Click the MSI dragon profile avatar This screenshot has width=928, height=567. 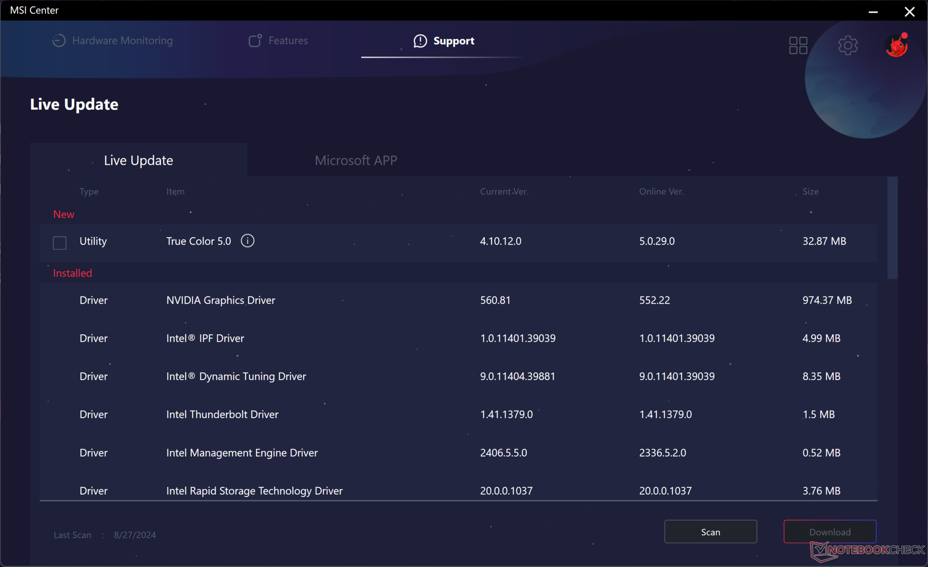coord(897,45)
